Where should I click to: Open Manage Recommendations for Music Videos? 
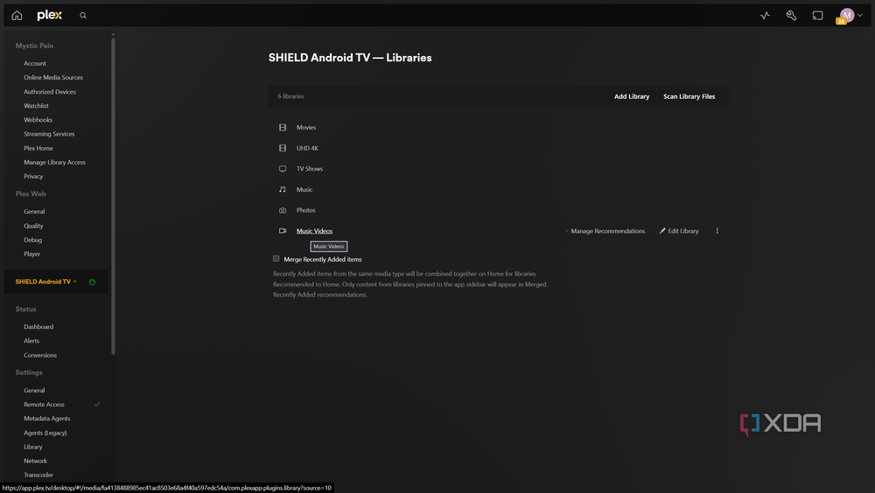(x=605, y=230)
